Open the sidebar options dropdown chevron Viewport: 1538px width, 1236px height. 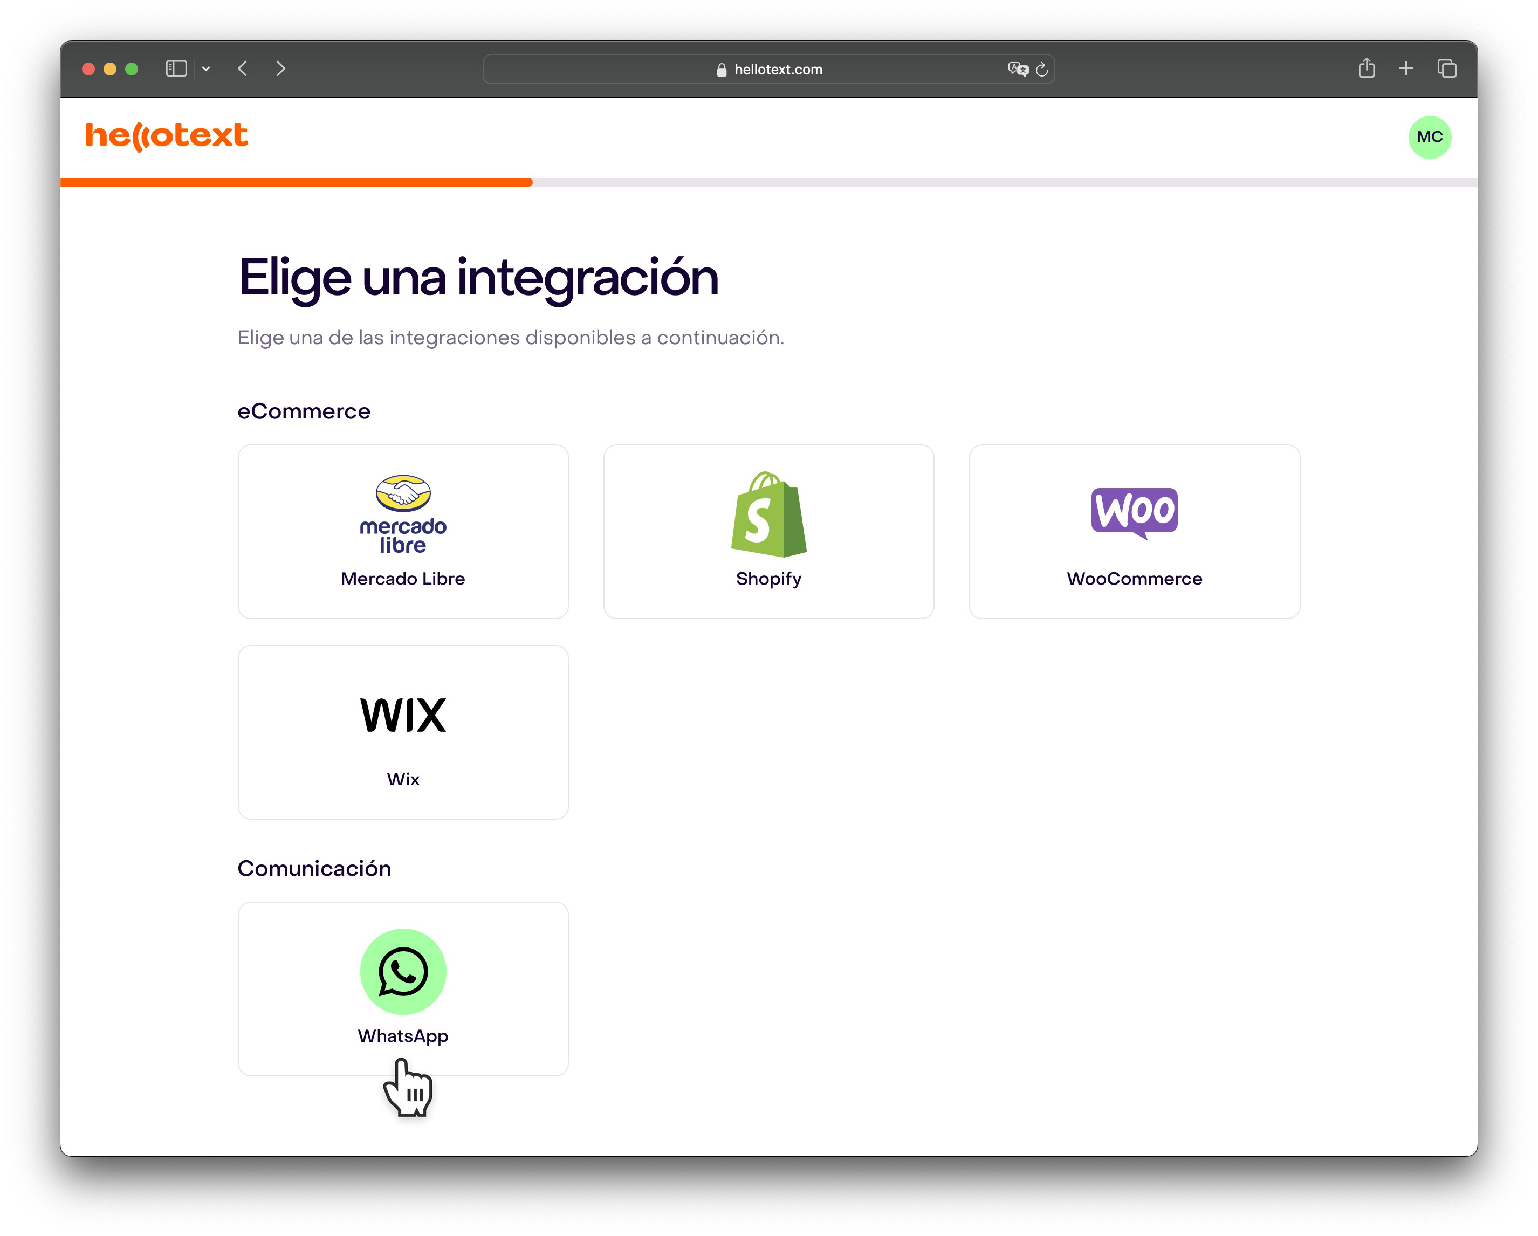tap(206, 69)
